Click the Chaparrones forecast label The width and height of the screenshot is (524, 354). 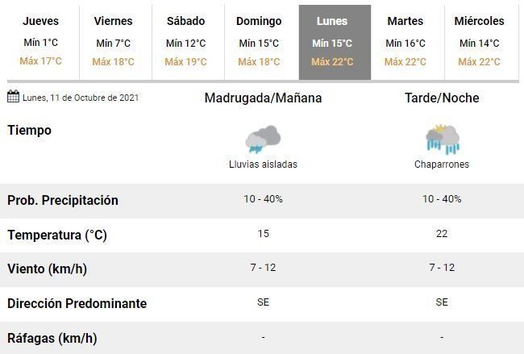442,165
